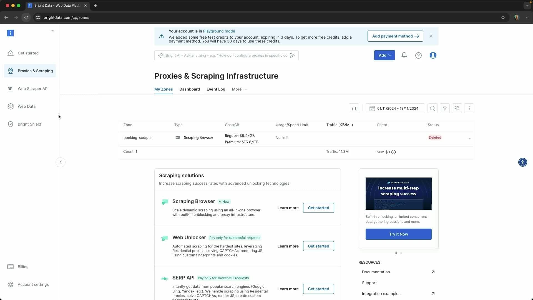Open Billing page
The width and height of the screenshot is (533, 300).
tap(30, 267)
